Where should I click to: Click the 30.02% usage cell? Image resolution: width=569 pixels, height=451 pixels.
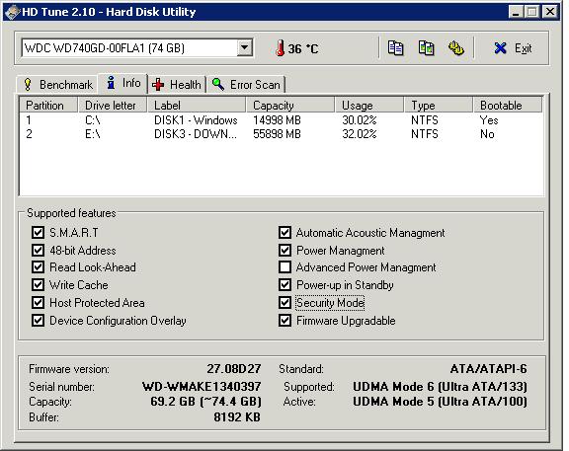pos(360,120)
